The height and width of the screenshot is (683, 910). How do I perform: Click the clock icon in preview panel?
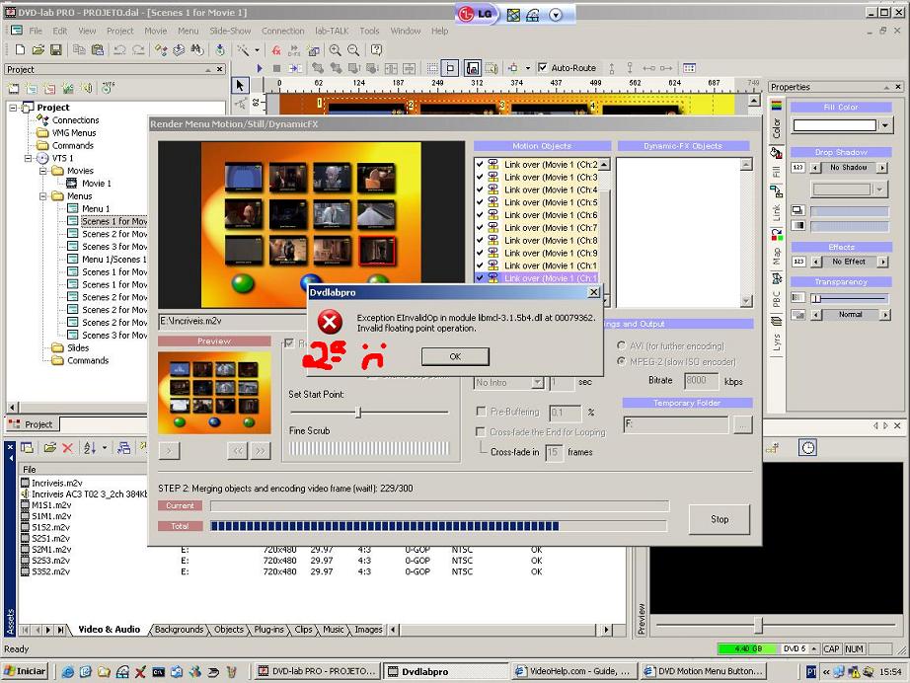pos(808,447)
